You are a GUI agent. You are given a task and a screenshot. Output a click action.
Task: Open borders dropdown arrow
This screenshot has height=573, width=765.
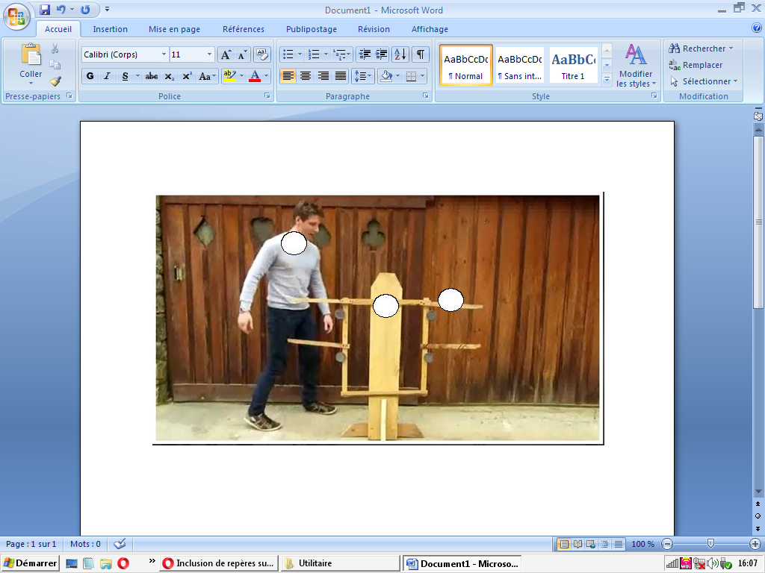[x=423, y=76]
